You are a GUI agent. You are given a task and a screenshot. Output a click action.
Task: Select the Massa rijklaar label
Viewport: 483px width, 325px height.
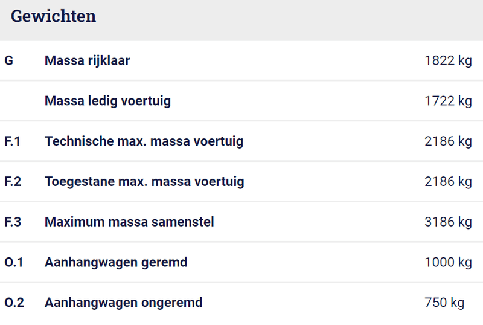tap(87, 60)
